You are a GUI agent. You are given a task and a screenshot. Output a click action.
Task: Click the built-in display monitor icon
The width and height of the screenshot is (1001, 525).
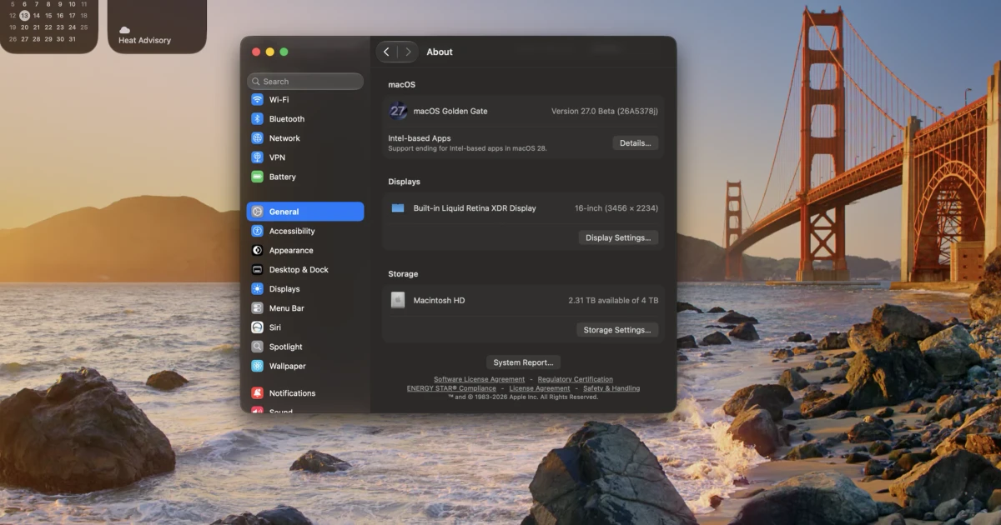398,208
